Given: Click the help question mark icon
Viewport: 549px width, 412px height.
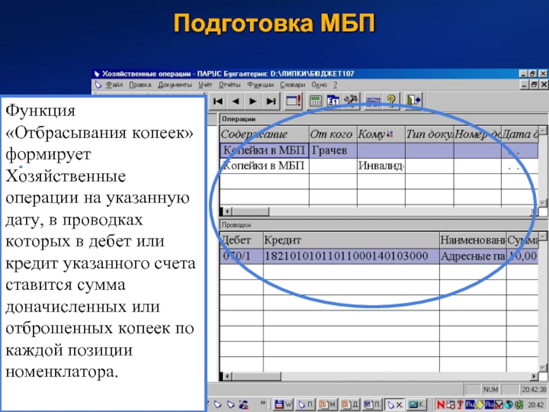Looking at the screenshot, I should [392, 101].
